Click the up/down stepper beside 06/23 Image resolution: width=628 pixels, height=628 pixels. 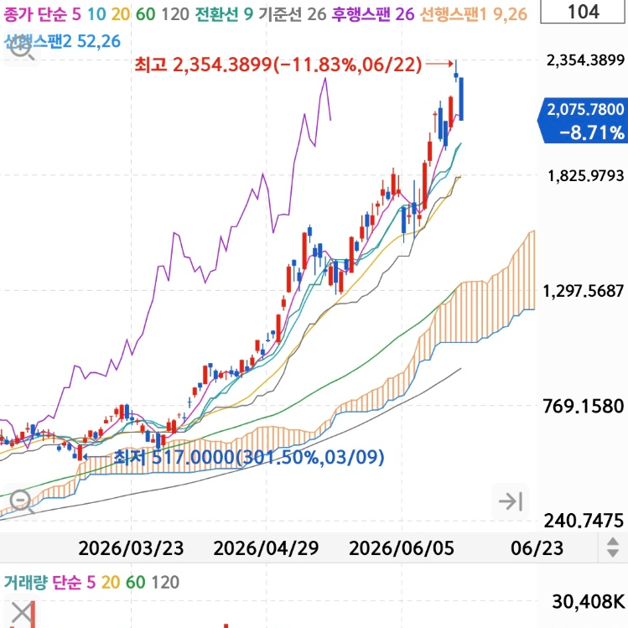(x=613, y=548)
